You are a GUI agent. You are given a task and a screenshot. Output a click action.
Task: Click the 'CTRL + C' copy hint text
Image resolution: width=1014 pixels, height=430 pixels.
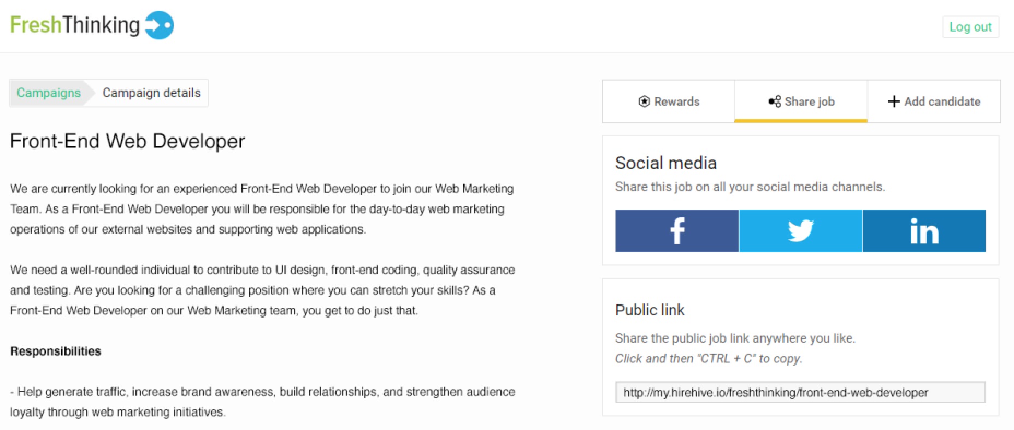point(708,359)
